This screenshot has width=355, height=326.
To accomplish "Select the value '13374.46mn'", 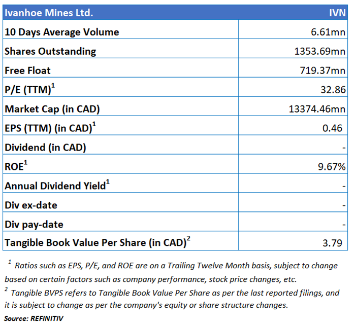I will (x=317, y=109).
